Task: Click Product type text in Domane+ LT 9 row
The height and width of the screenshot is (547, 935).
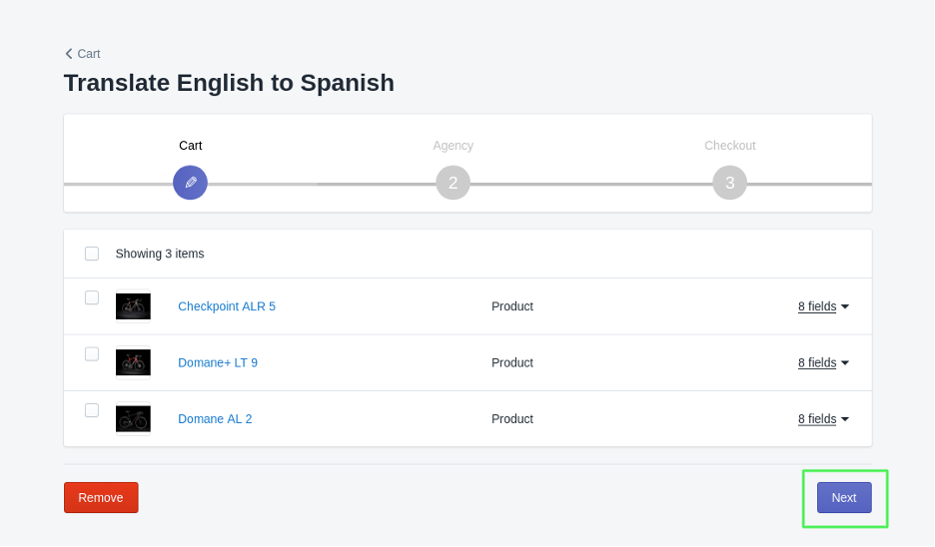Action: [x=512, y=363]
